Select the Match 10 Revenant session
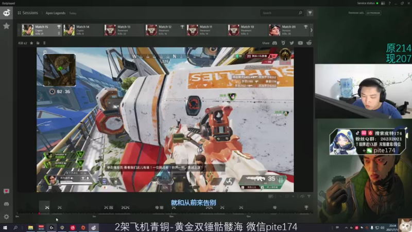Image resolution: width=412 pixels, height=232 pixels. click(x=247, y=30)
